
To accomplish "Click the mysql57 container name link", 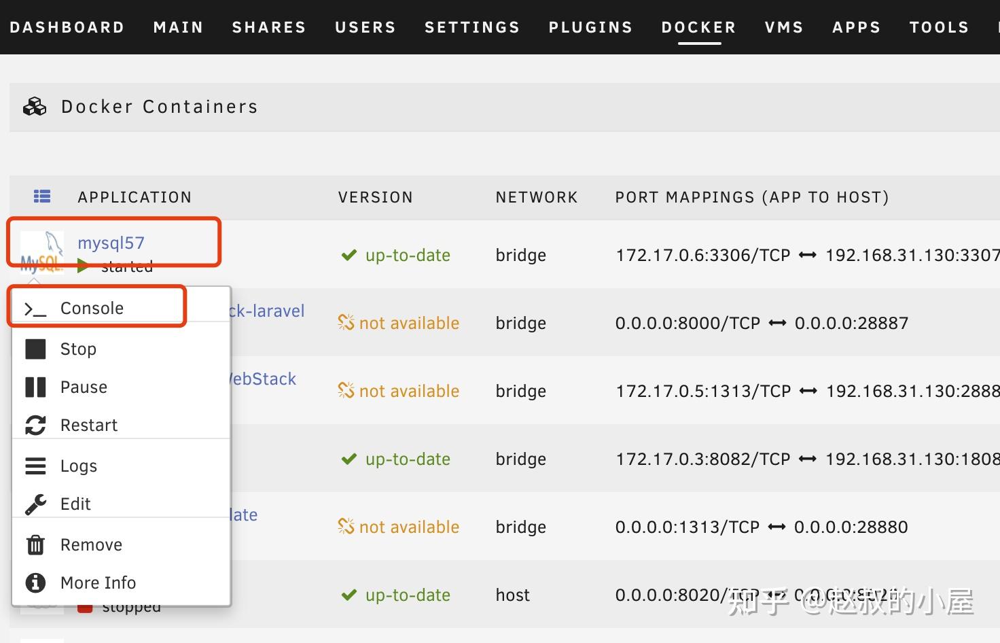I will (x=111, y=243).
